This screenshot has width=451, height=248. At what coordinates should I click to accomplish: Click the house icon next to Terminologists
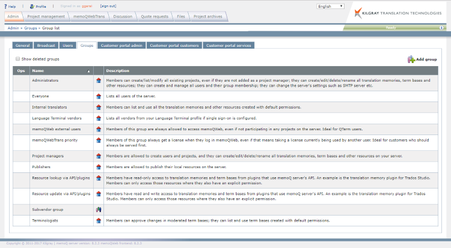(98, 220)
